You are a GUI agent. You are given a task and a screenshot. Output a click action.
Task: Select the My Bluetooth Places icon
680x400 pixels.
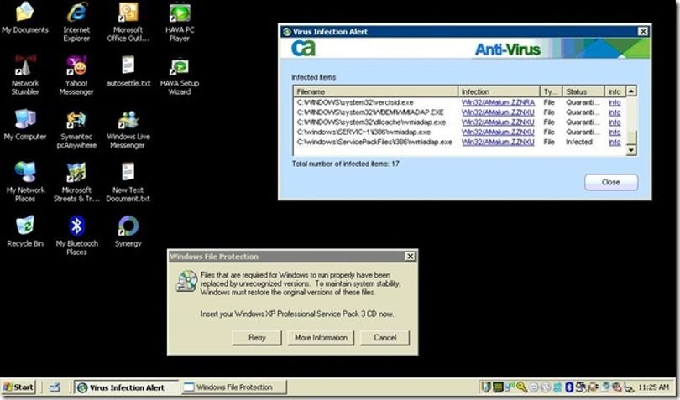(x=76, y=235)
